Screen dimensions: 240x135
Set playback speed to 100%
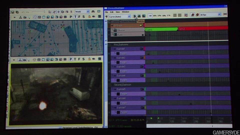point(150,15)
